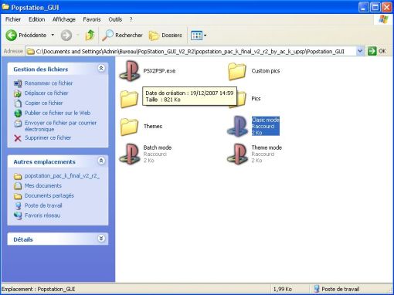
Task: Click the red X delete icon
Action: point(18,138)
